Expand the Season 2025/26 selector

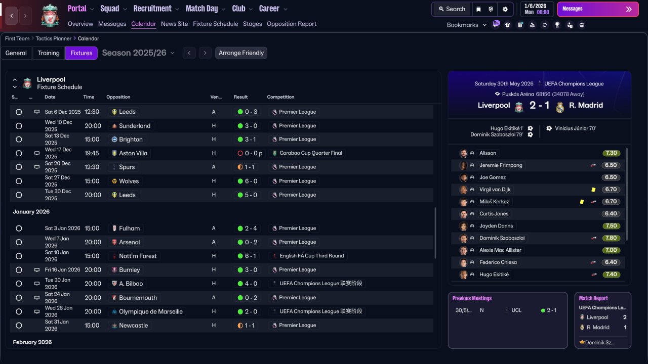point(138,53)
